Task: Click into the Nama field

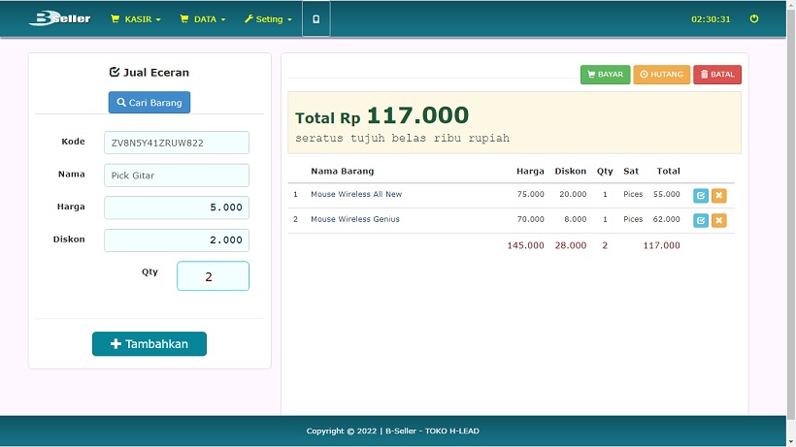Action: pyautogui.click(x=176, y=176)
